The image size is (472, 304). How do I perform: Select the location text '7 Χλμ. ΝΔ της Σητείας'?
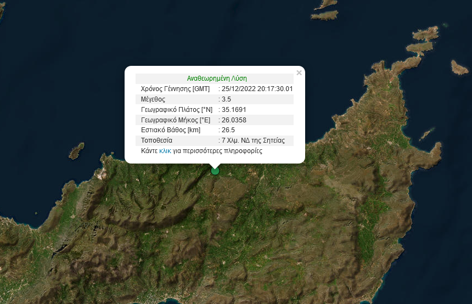(x=253, y=140)
